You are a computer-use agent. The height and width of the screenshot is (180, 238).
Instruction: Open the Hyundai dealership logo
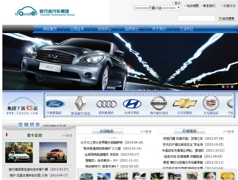[x=132, y=103]
